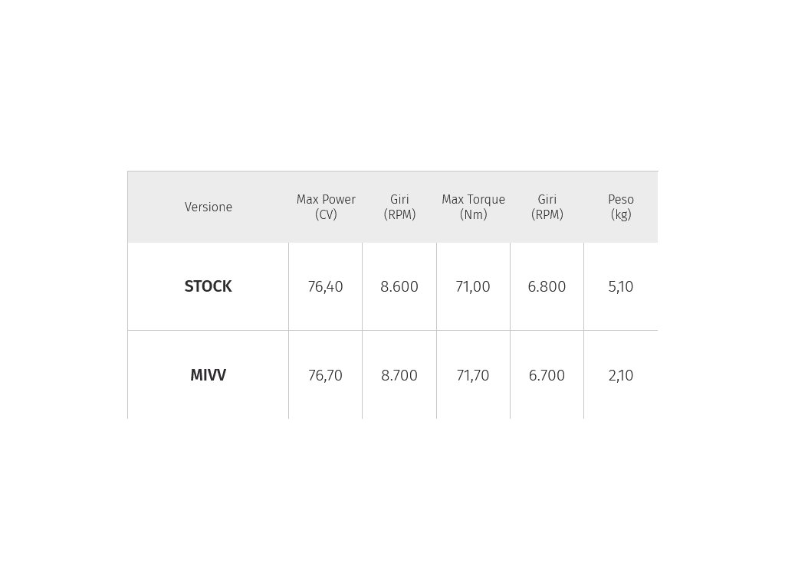
Task: Click the STOCK row label
Action: point(209,286)
